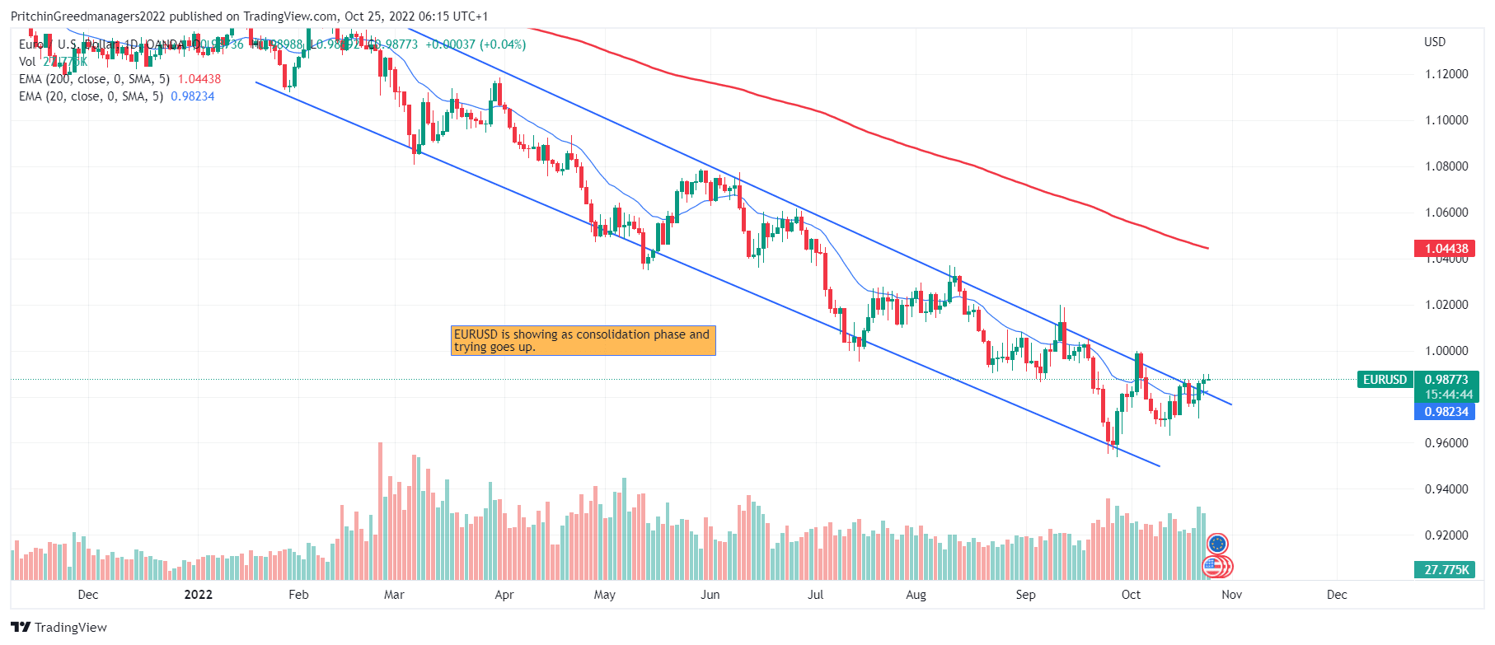This screenshot has height=645, width=1495.
Task: Click the red 1.04438 EMA price tag
Action: pyautogui.click(x=1444, y=248)
